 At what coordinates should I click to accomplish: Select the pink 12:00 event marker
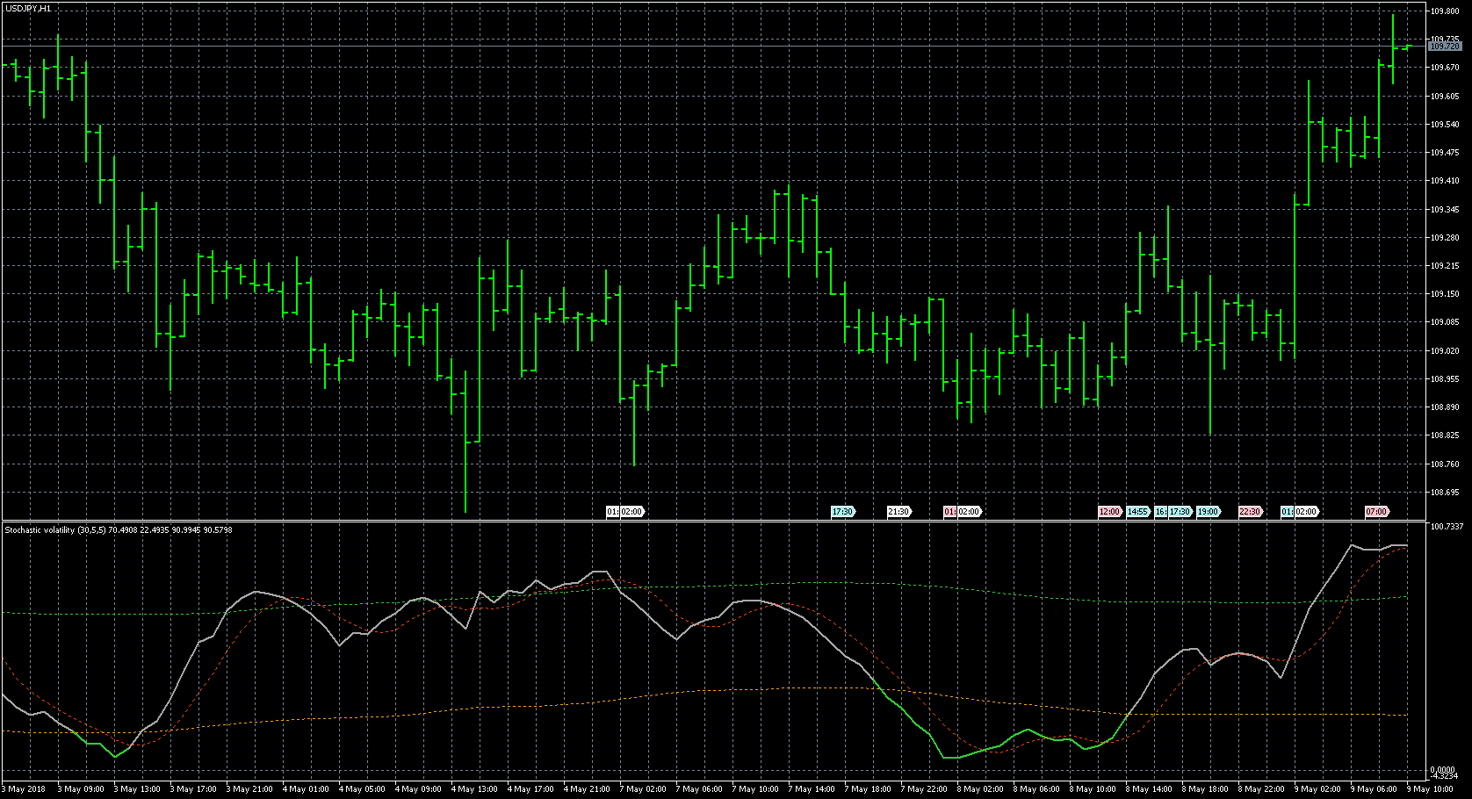pos(1109,511)
